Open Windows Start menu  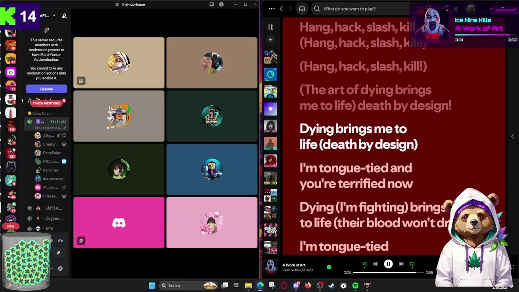pyautogui.click(x=152, y=286)
